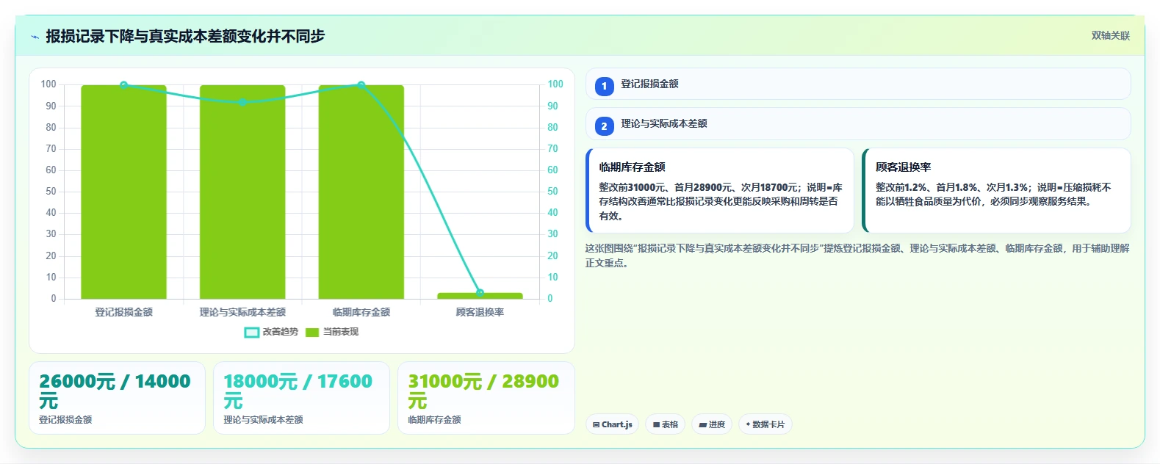Screen dimensions: 1160x464
Task: Select the 理论与实际成本差额 green bar
Action: [x=242, y=192]
